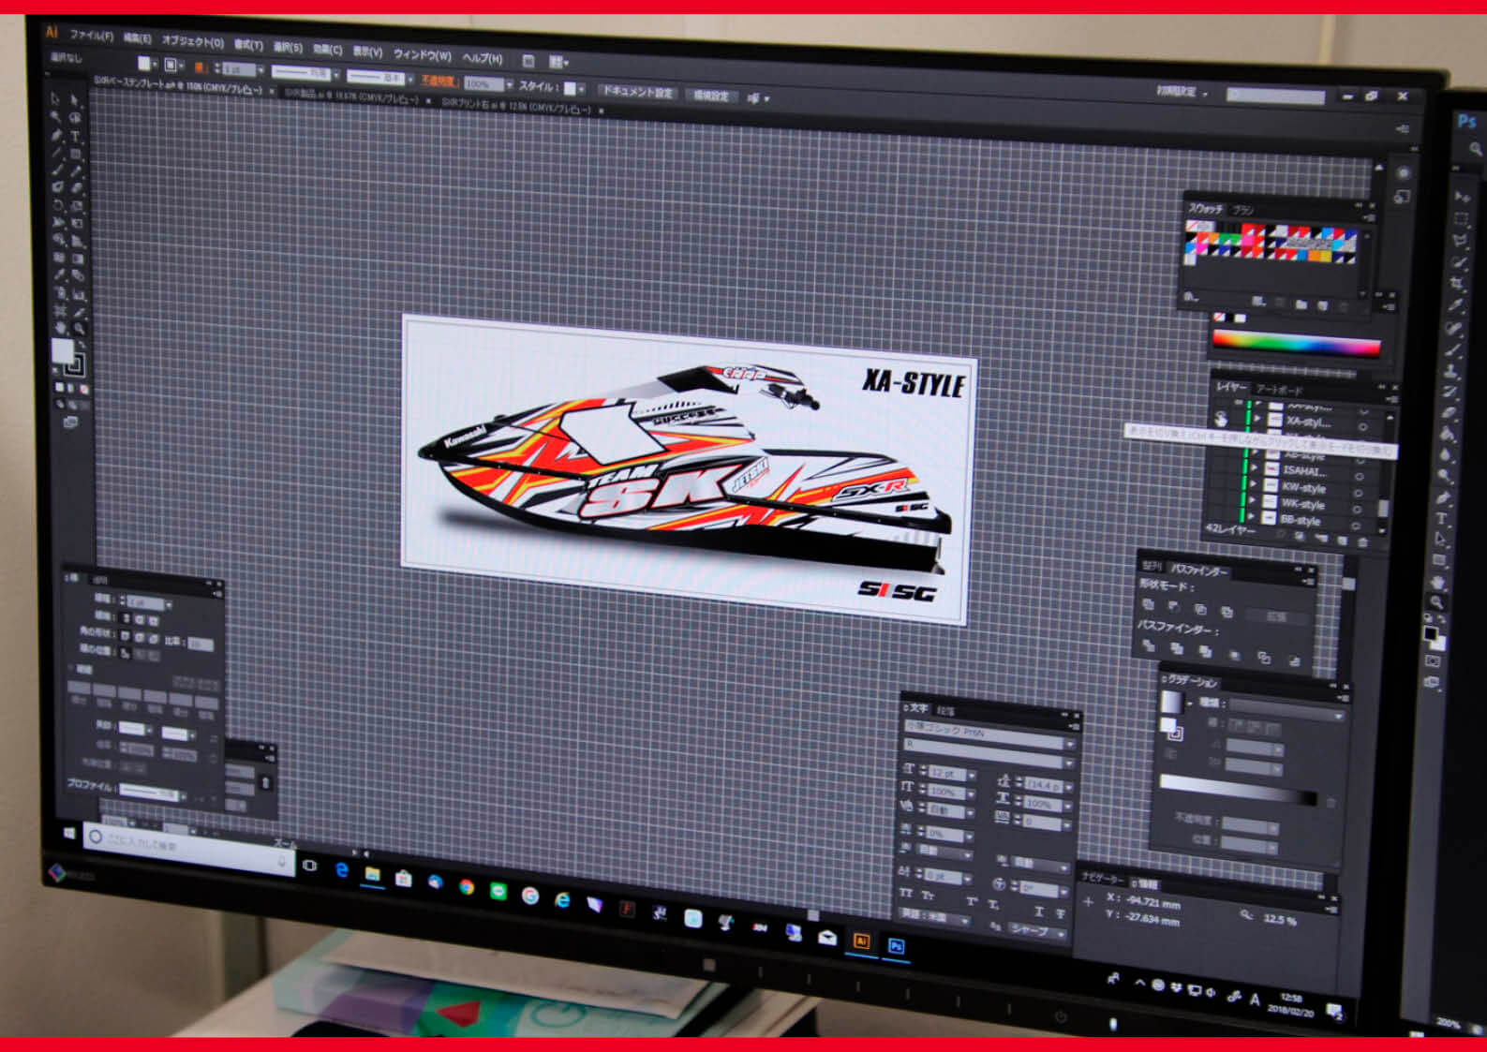1487x1052 pixels.
Task: Expand the ISAHAI... layer arrow
Action: coord(1254,467)
